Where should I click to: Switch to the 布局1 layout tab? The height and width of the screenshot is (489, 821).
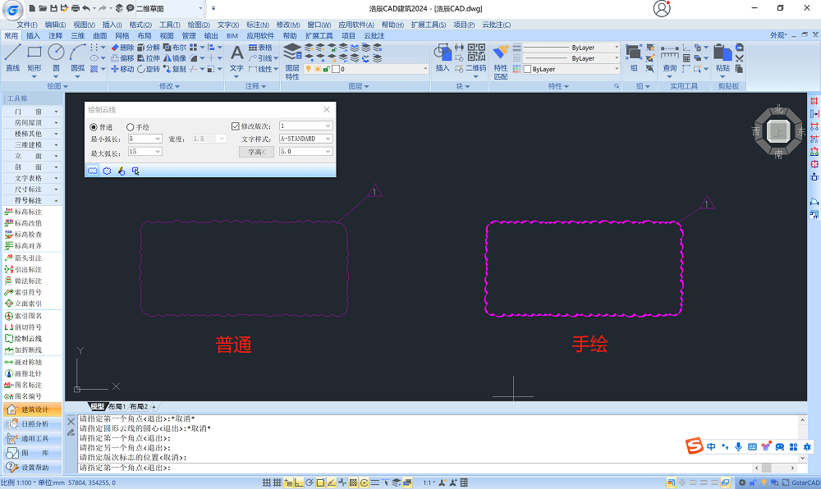click(117, 407)
